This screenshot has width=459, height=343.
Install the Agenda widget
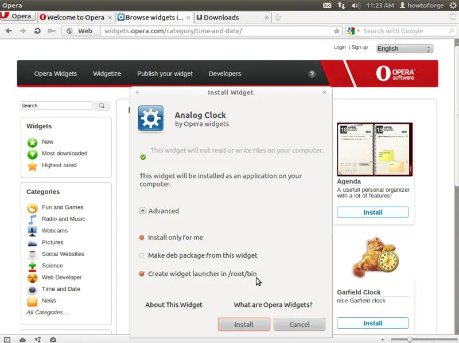coord(372,212)
